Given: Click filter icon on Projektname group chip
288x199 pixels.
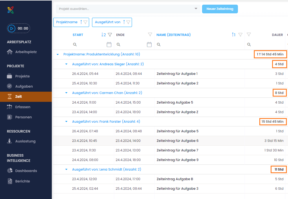Looking at the screenshot, I should [x=85, y=22].
